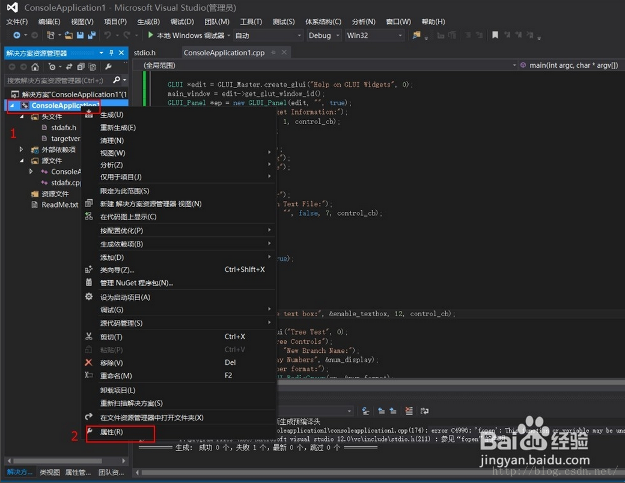This screenshot has height=483, width=625.
Task: Click the Save All icon
Action: click(x=92, y=35)
